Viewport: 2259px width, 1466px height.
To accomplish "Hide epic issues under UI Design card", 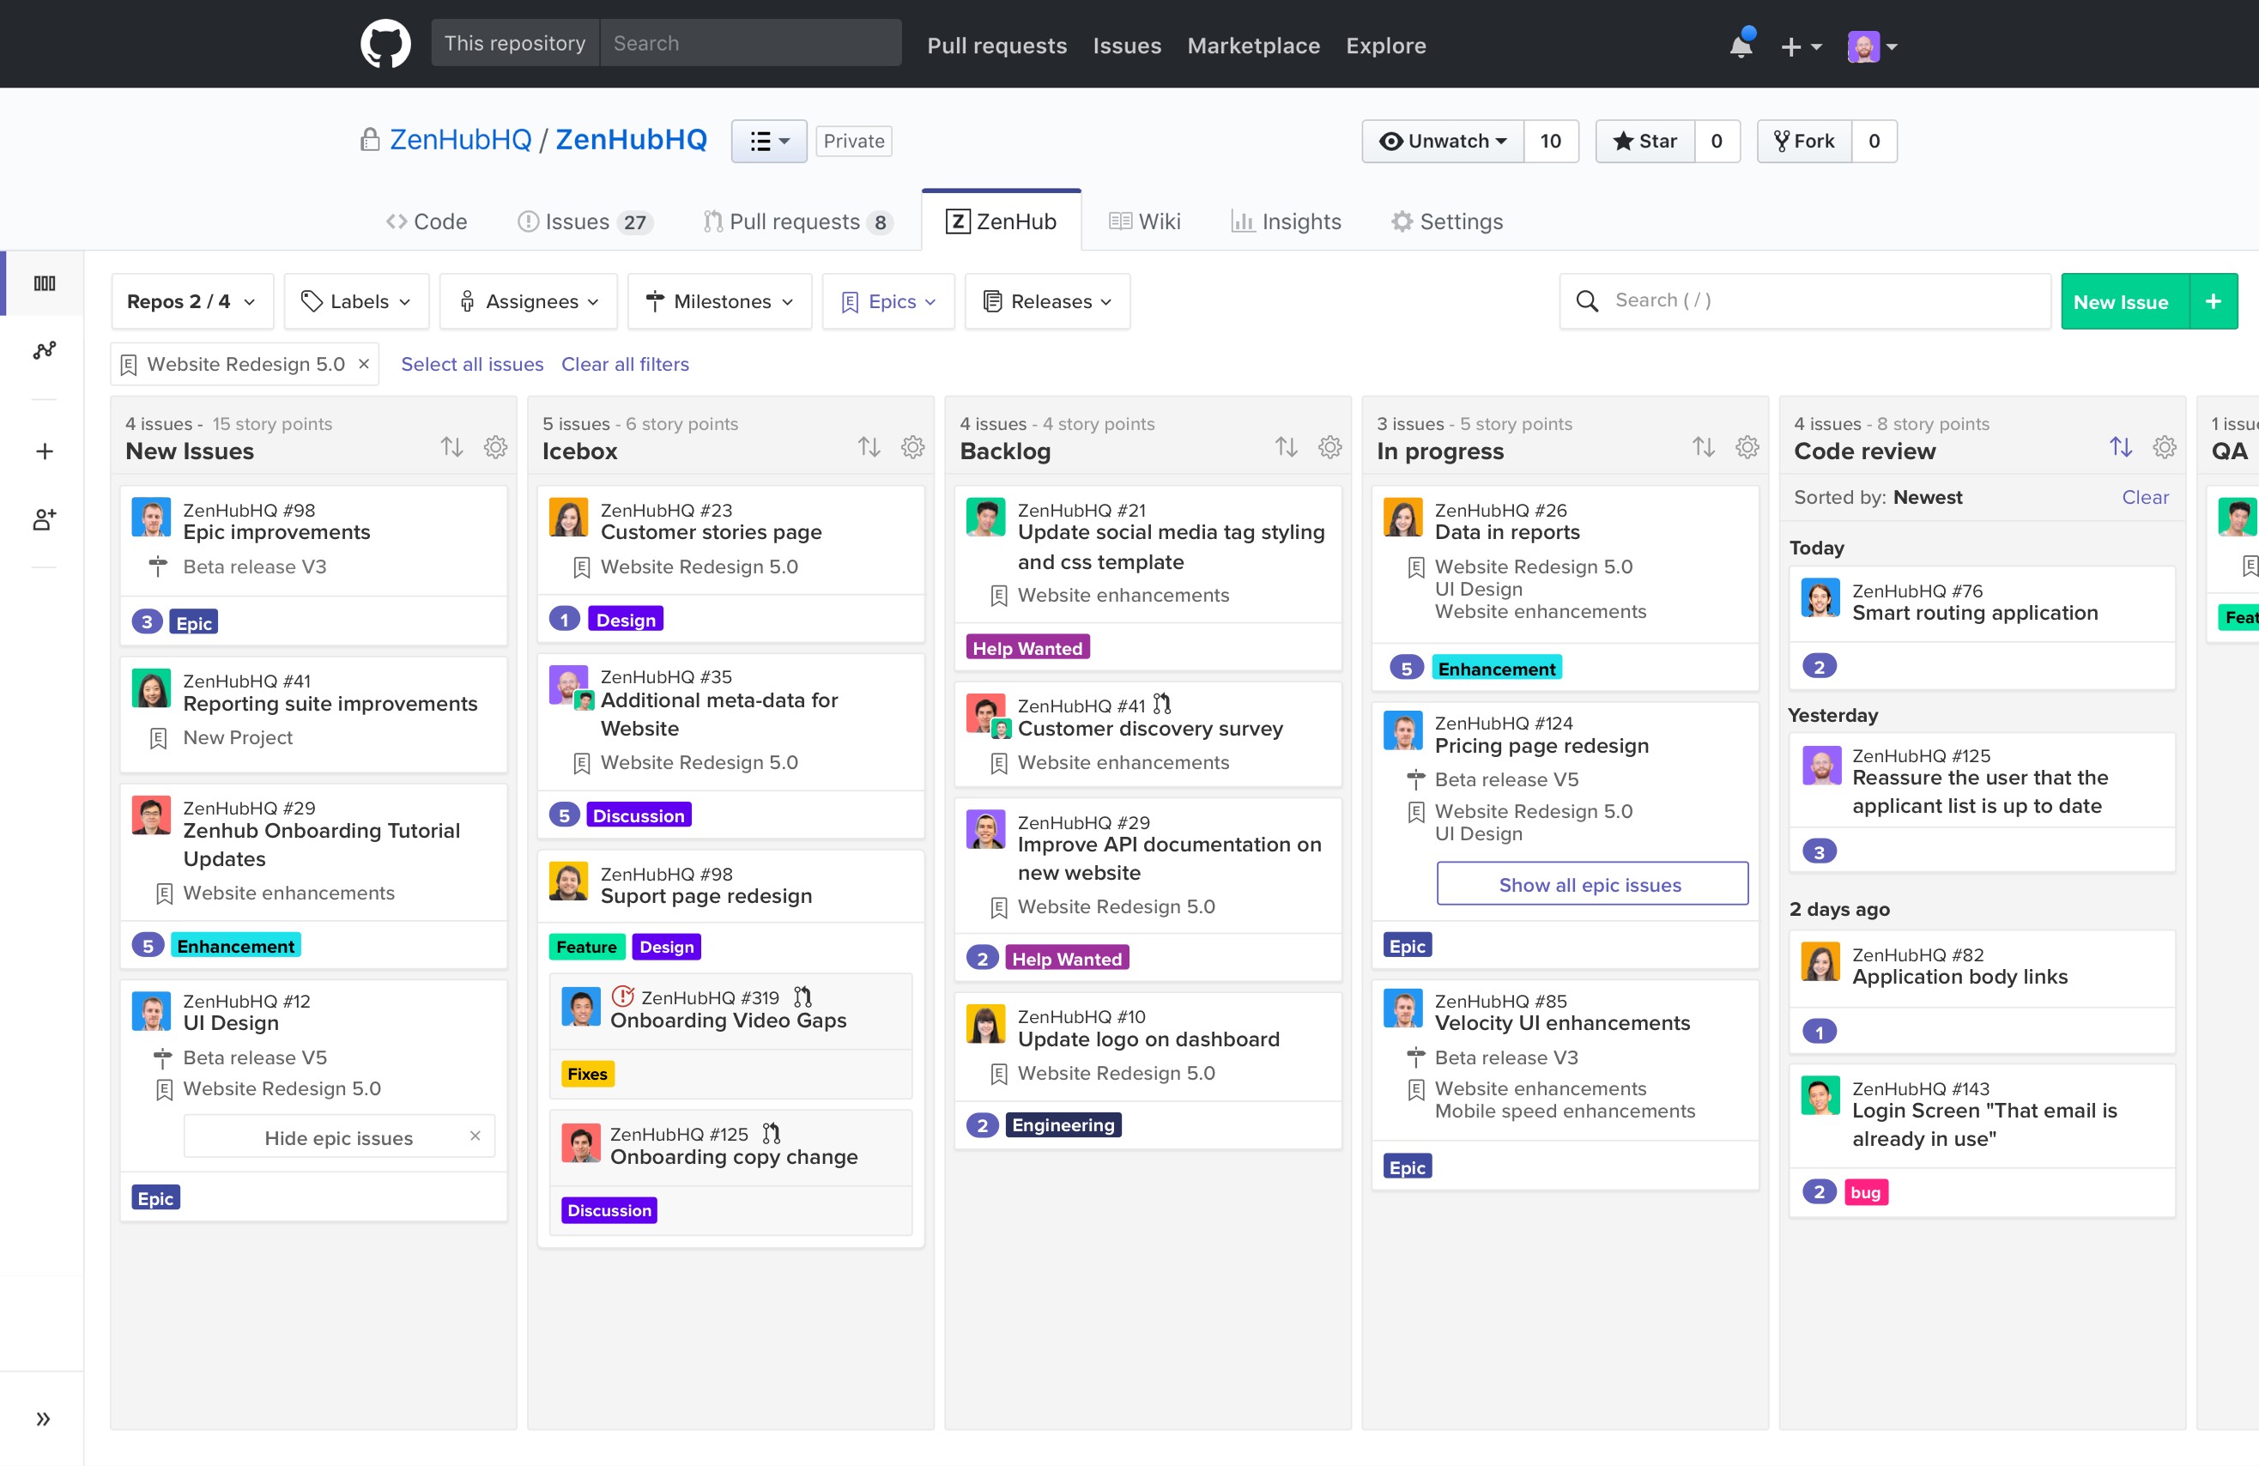I will click(x=339, y=1136).
